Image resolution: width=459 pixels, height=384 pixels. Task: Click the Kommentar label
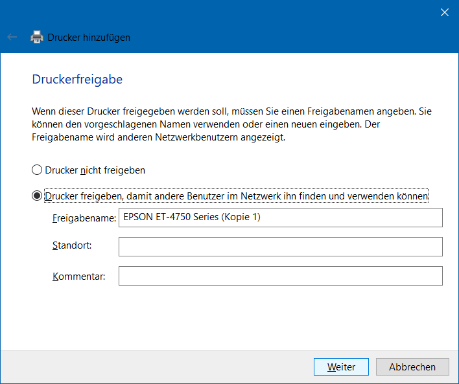[78, 277]
